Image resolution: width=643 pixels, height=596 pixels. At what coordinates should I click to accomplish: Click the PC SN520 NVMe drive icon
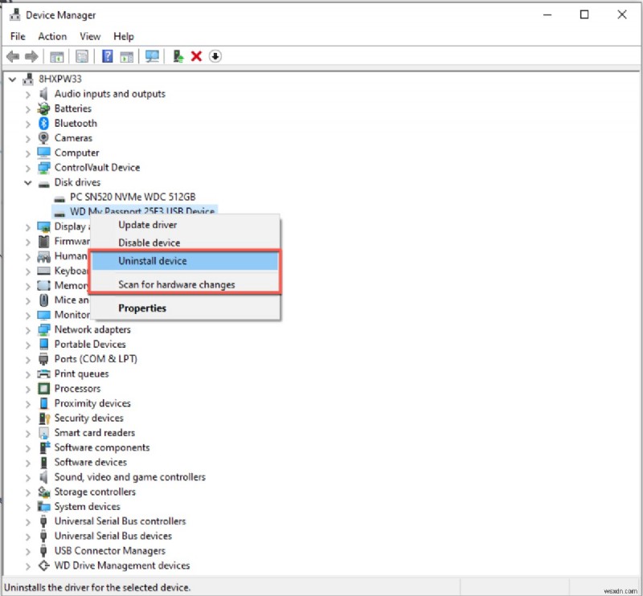point(59,198)
